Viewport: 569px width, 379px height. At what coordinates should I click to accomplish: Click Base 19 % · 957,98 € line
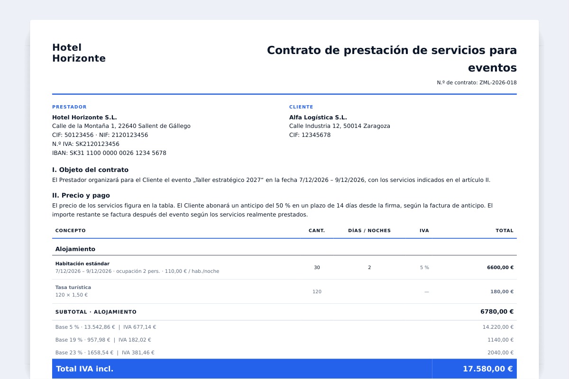pyautogui.click(x=103, y=340)
